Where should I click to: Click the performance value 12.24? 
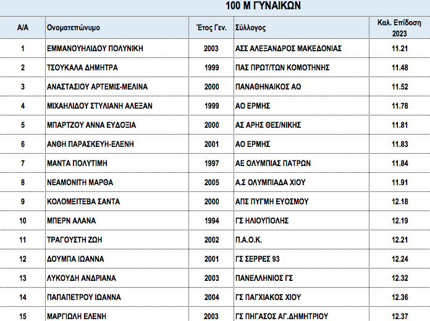(400, 259)
